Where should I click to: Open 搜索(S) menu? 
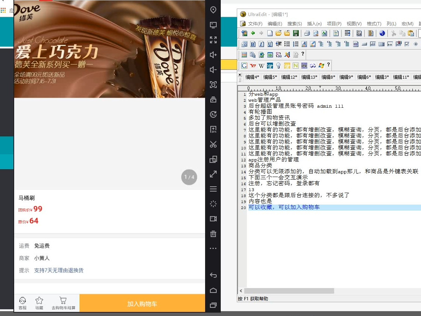(294, 23)
